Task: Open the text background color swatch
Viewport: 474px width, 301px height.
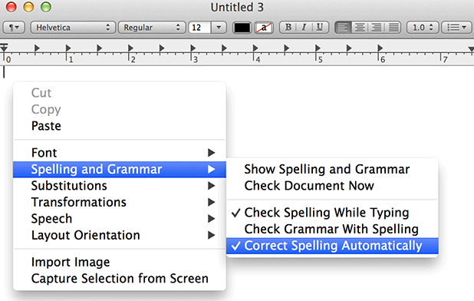Action: coord(264,28)
